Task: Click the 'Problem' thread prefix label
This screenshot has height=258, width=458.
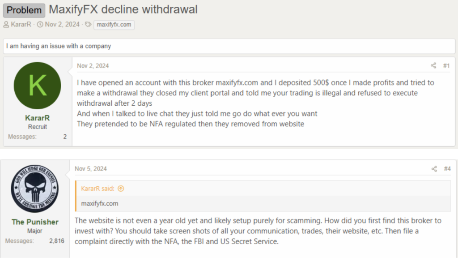Action: [x=24, y=10]
